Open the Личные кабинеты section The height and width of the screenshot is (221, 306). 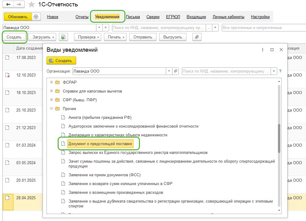tap(229, 17)
